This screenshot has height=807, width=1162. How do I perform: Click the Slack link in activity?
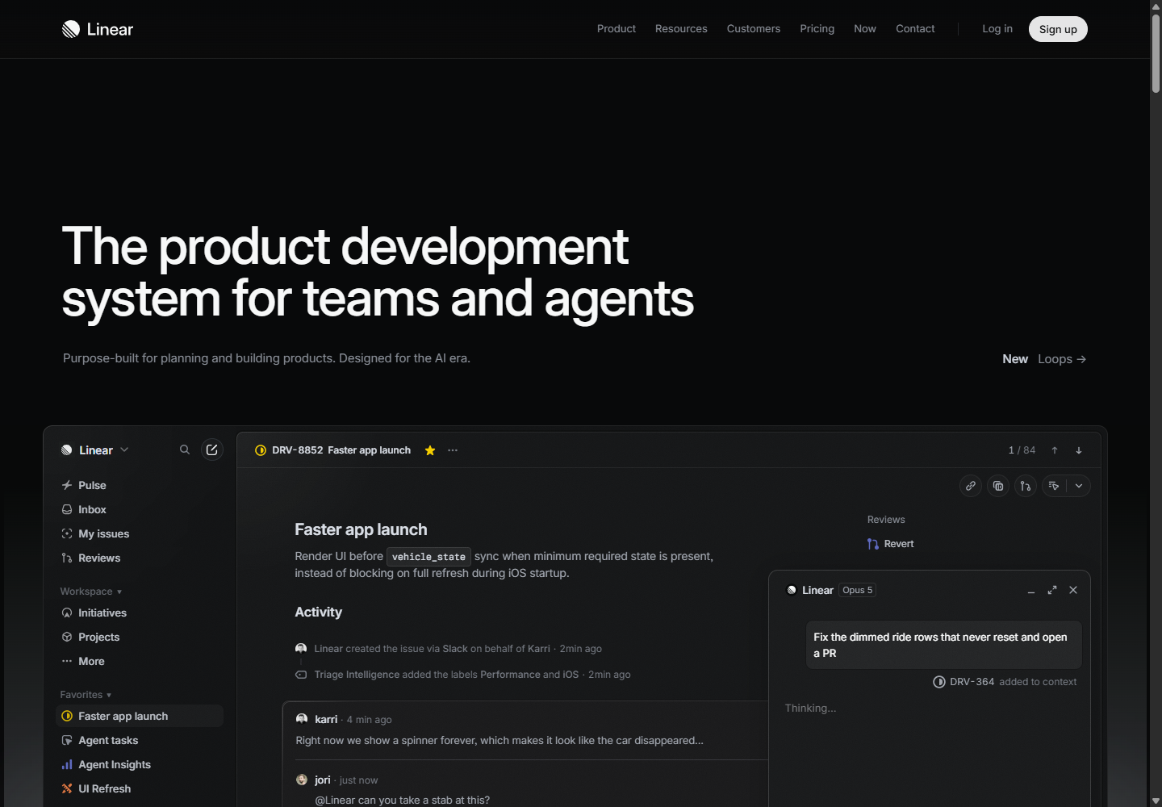point(455,649)
